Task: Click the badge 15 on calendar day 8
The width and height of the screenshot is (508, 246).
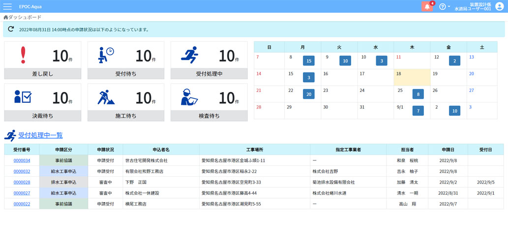Action: pos(309,61)
